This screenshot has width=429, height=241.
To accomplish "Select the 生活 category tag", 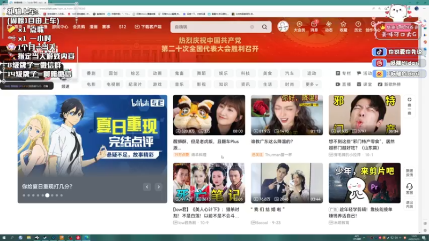I will pyautogui.click(x=268, y=85).
